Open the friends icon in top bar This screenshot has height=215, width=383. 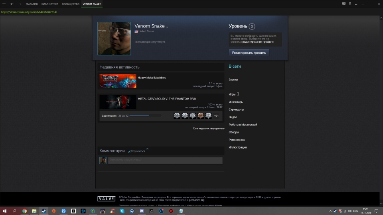point(350,4)
